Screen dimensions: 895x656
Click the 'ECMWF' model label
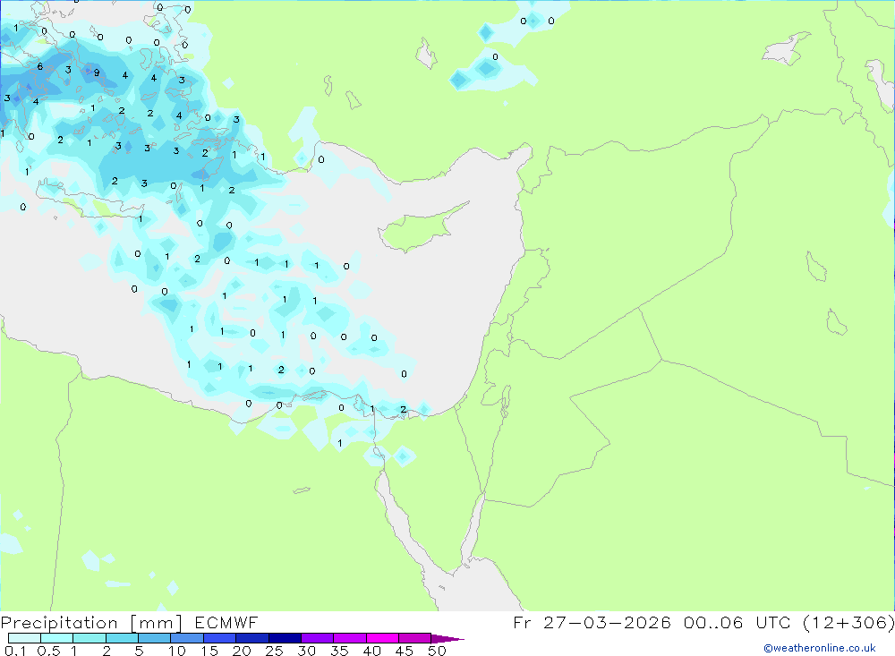click(226, 622)
